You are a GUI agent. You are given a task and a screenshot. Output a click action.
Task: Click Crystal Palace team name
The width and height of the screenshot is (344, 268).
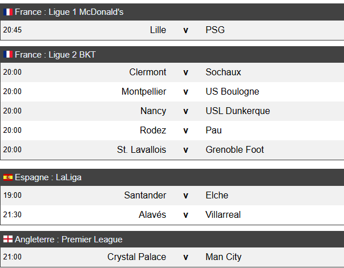click(x=137, y=257)
